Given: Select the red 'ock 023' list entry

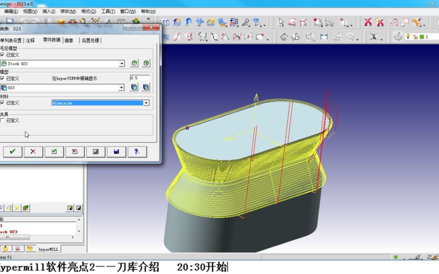Looking at the screenshot, I should click(9, 232).
